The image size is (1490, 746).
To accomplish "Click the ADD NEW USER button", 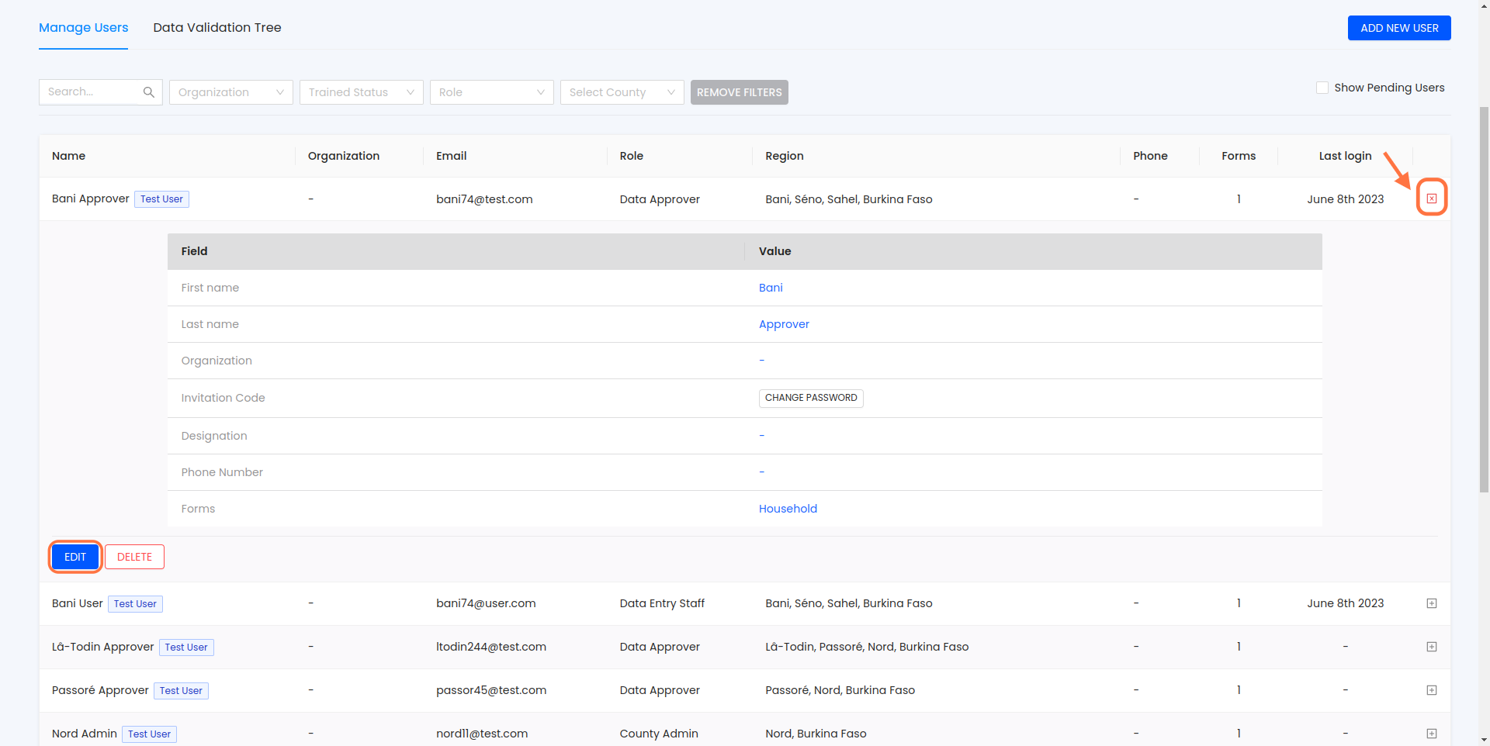I will (1399, 28).
